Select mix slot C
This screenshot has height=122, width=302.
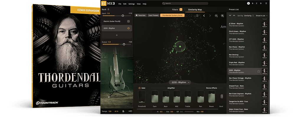point(256,4)
